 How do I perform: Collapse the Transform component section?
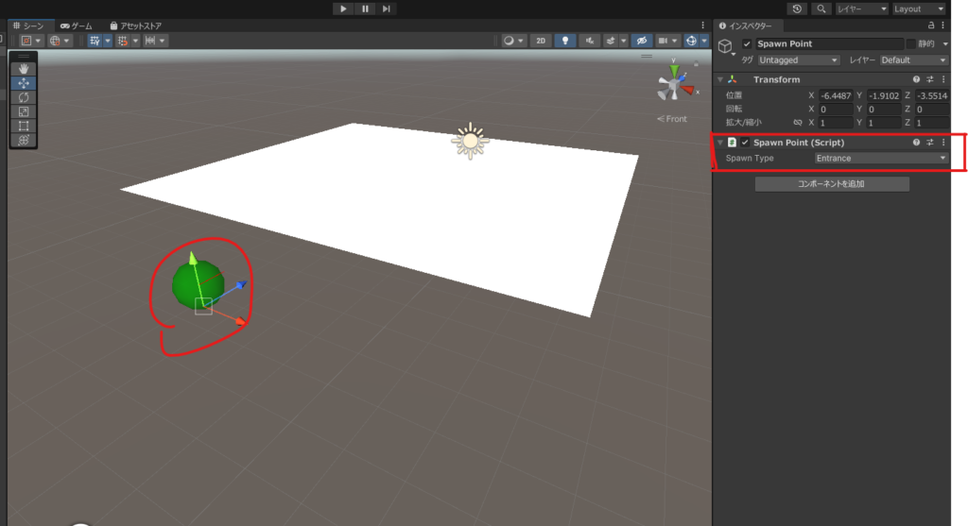720,79
